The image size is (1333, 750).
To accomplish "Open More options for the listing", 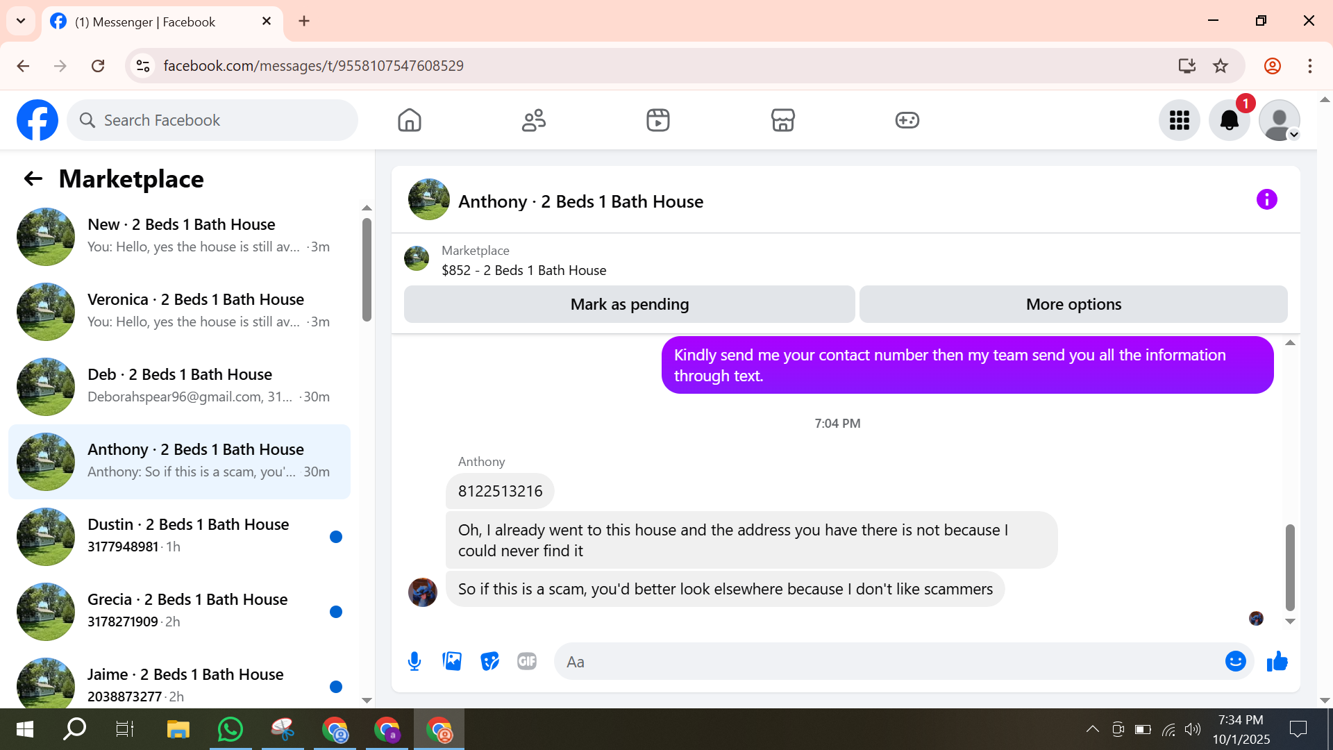I will click(x=1073, y=304).
